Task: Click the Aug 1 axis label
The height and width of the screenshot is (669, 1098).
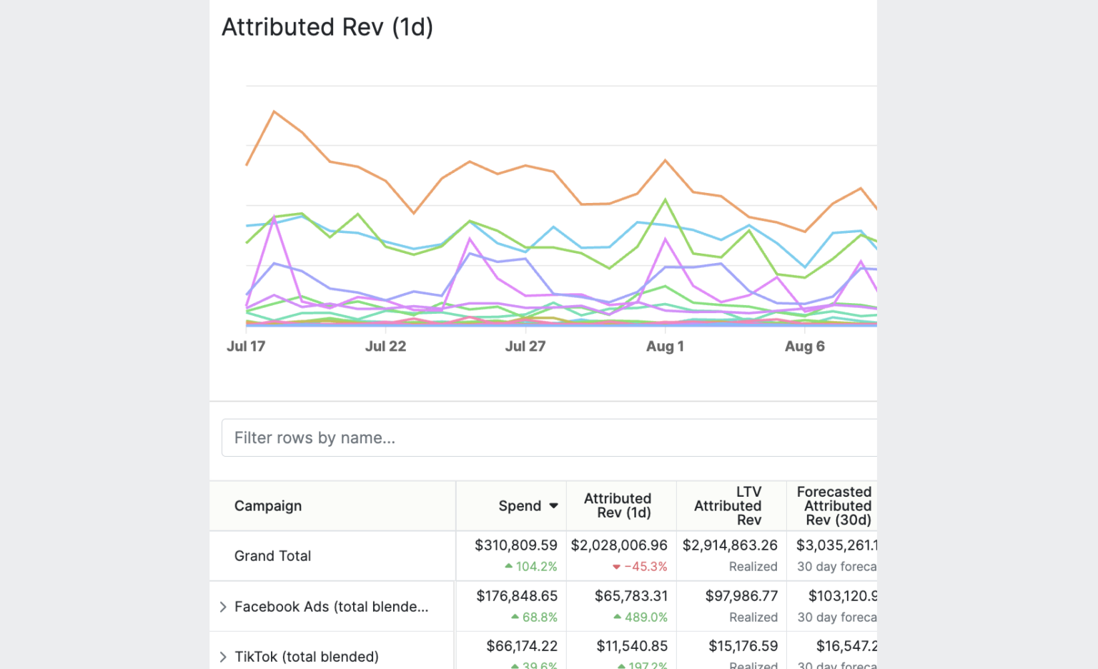Action: [665, 346]
